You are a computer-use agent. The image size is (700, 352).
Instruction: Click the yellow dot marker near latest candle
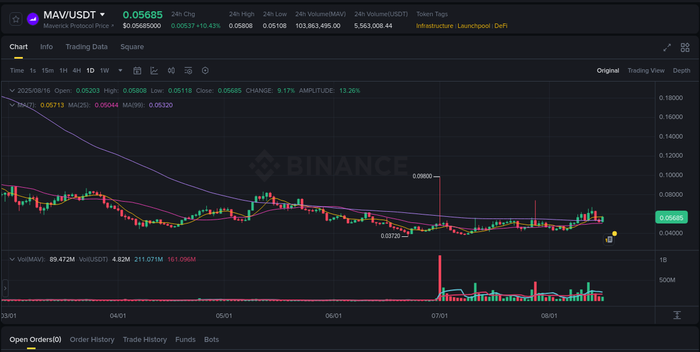click(x=614, y=233)
